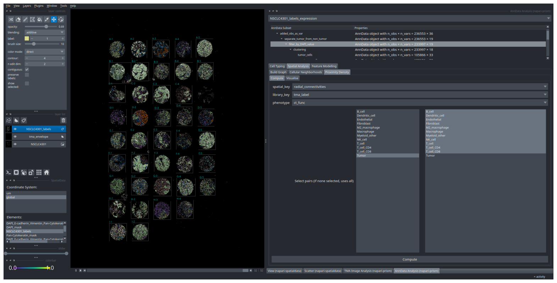
Task: Add a new labels layer
Action: pyautogui.click(x=24, y=120)
